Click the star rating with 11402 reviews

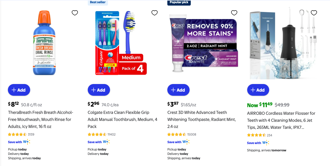coord(97,135)
